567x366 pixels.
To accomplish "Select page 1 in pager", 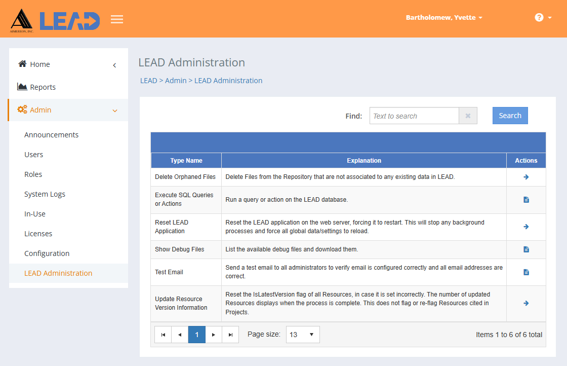I will (x=197, y=335).
